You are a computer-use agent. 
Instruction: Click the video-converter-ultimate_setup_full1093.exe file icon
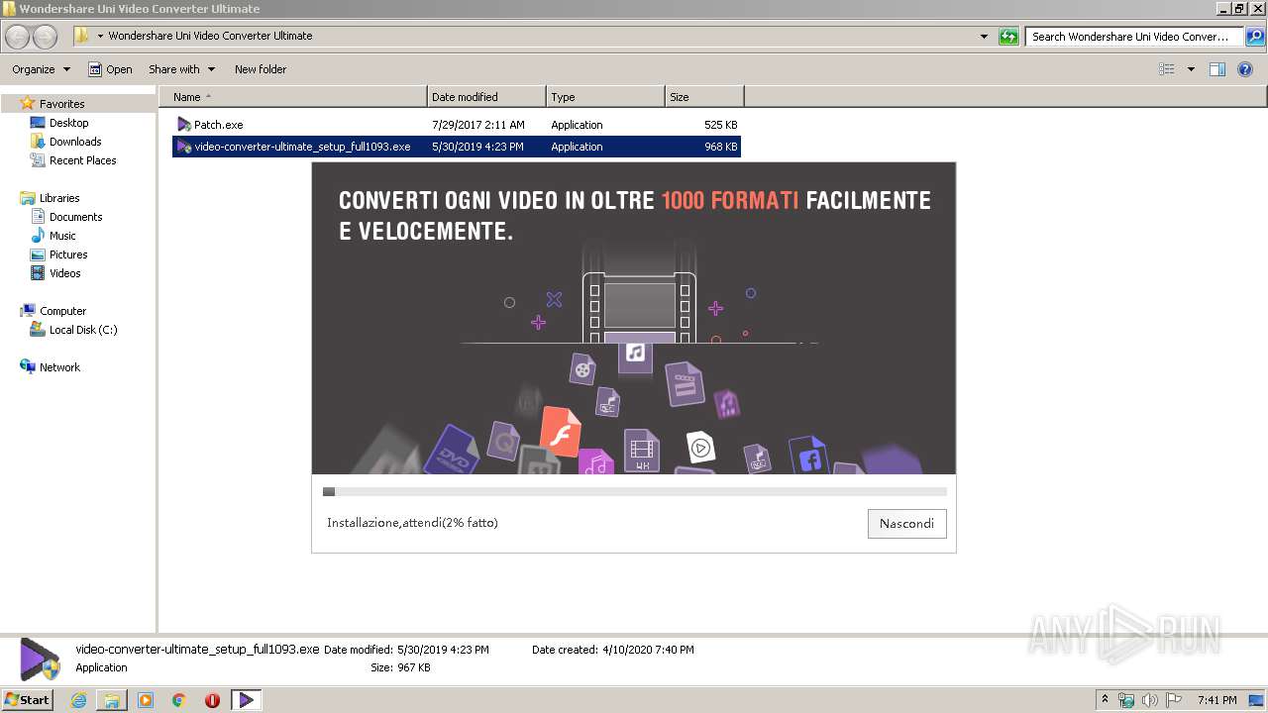[184, 147]
